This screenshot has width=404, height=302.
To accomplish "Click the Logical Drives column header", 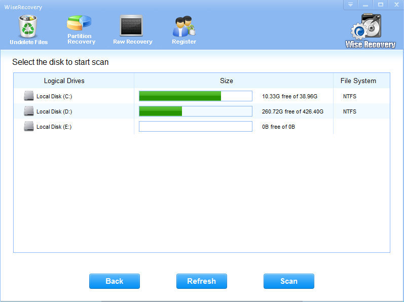I will click(64, 81).
